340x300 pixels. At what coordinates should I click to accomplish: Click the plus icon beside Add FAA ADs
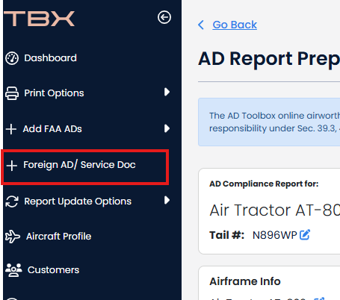pos(11,129)
